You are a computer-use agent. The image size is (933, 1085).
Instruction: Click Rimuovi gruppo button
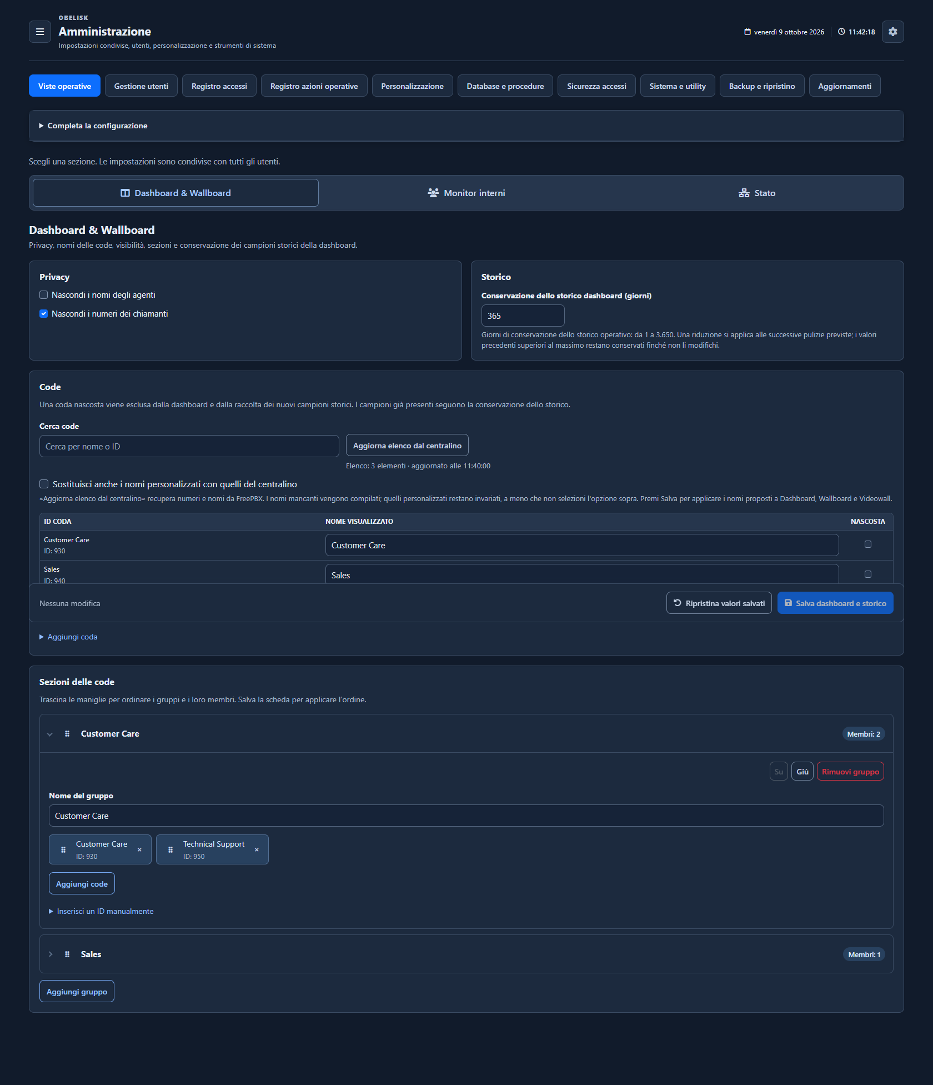[850, 772]
